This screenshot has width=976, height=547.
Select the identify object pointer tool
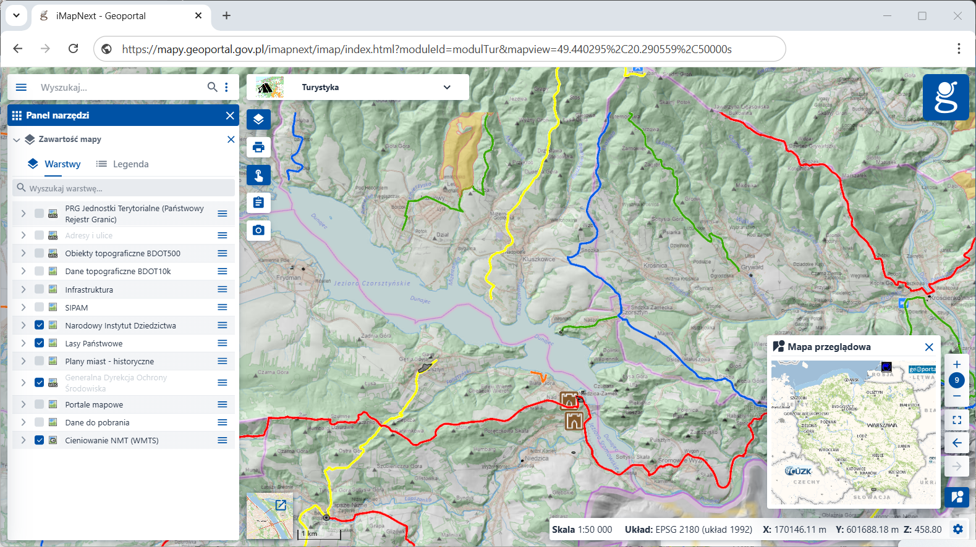point(258,175)
